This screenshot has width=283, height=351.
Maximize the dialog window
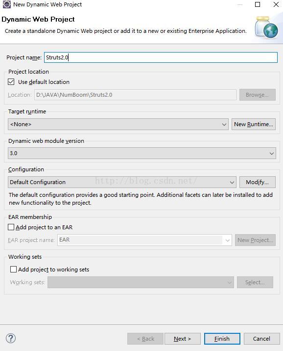[x=258, y=4]
